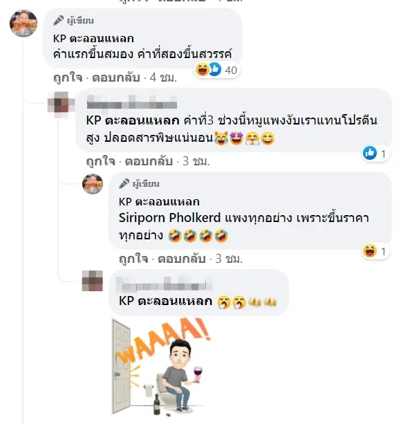
Task: Click the author pen badge on the top comment
Action: pyautogui.click(x=73, y=21)
